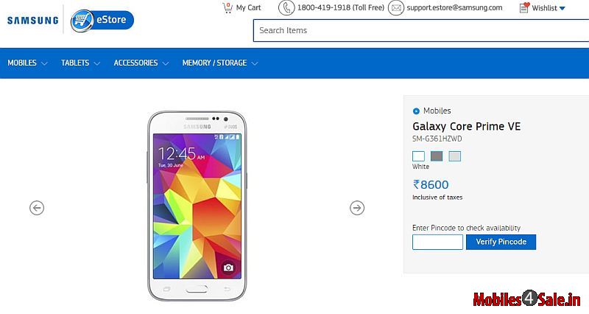
Task: Expand the Mobiles menu chevron
Action: tap(44, 63)
